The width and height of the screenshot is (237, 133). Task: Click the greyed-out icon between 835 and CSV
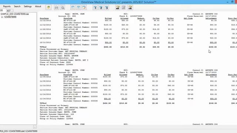click(124, 7)
